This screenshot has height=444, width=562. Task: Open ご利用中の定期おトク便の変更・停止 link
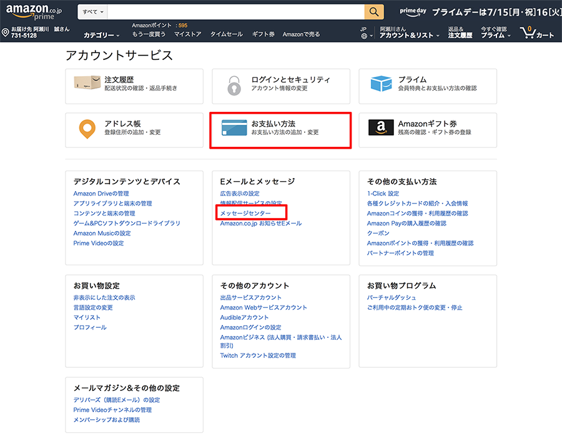(x=415, y=308)
